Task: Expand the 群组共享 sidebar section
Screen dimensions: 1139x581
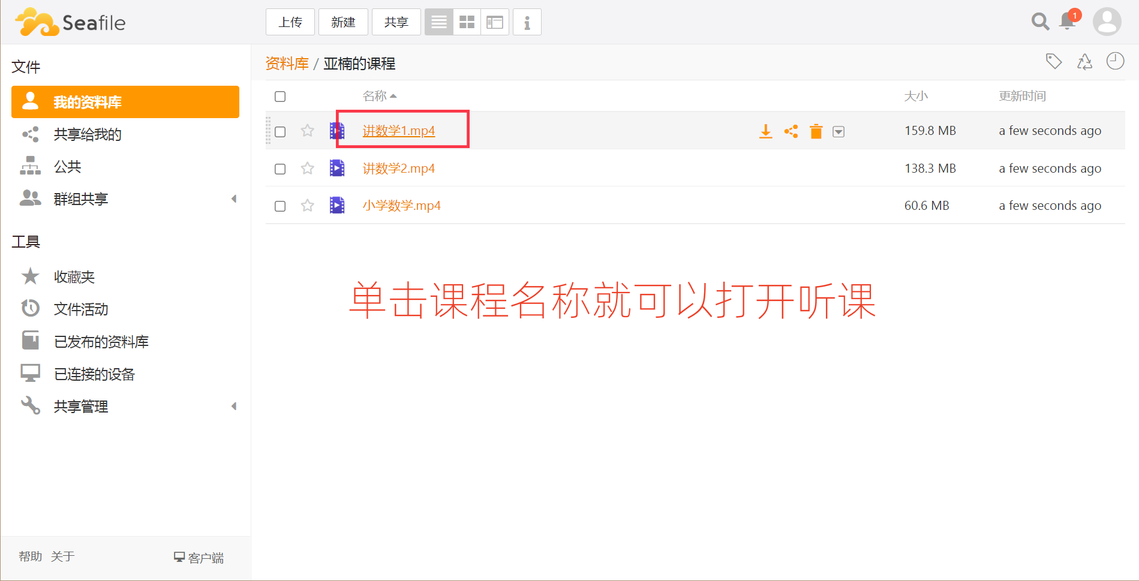Action: (x=234, y=198)
